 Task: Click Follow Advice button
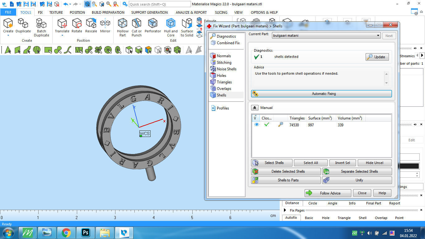click(328, 193)
